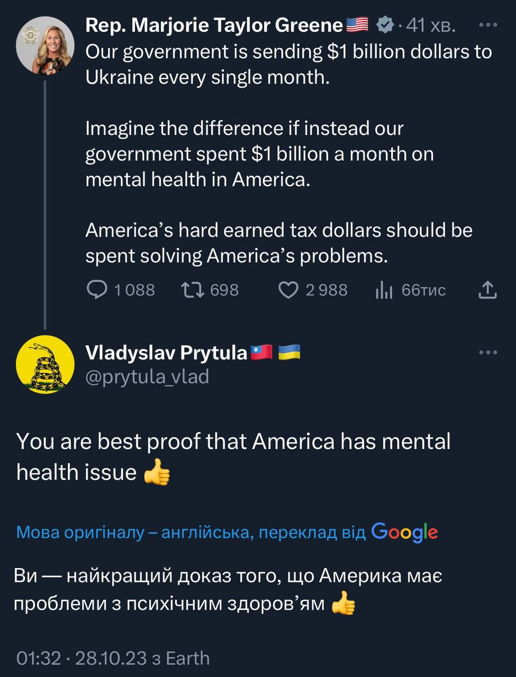
Task: Retweet Marjorie Taylor Greene's post
Action: (x=192, y=289)
